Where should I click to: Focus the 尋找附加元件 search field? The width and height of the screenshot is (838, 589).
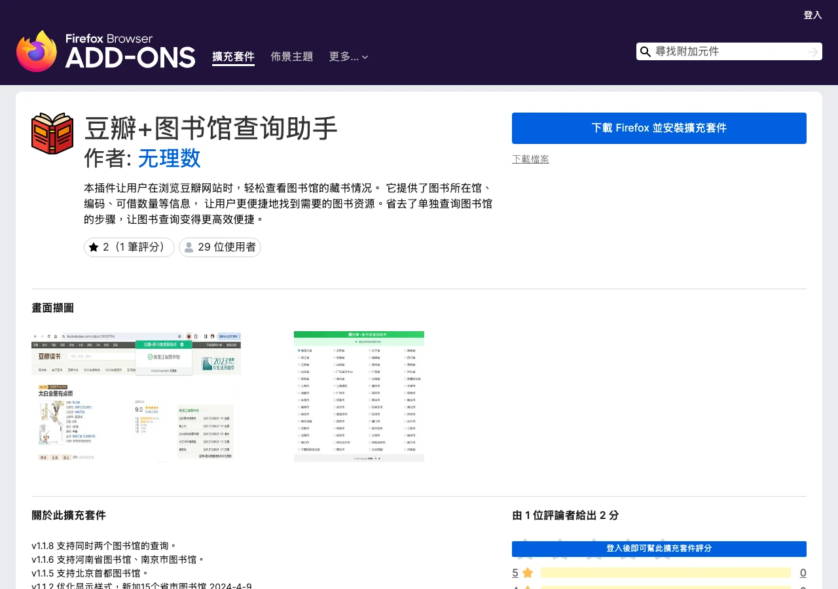click(x=729, y=52)
